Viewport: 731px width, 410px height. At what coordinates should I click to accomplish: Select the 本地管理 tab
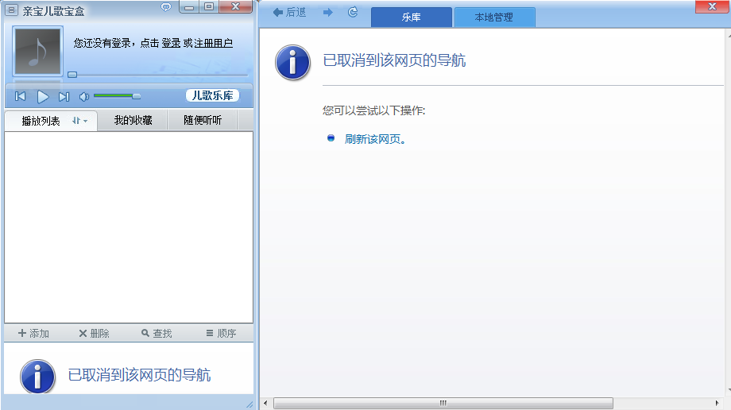(494, 17)
